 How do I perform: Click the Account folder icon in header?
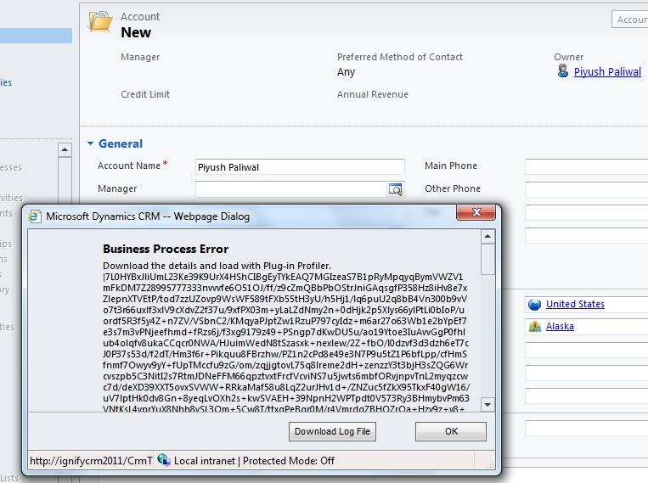(100, 22)
